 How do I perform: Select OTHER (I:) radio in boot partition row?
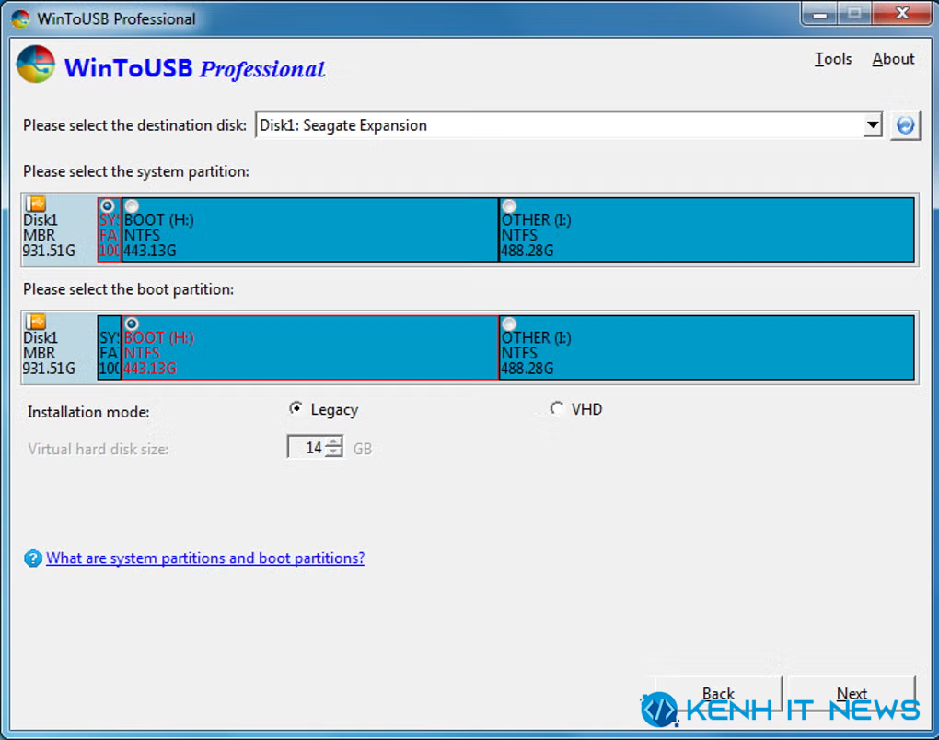(x=509, y=323)
